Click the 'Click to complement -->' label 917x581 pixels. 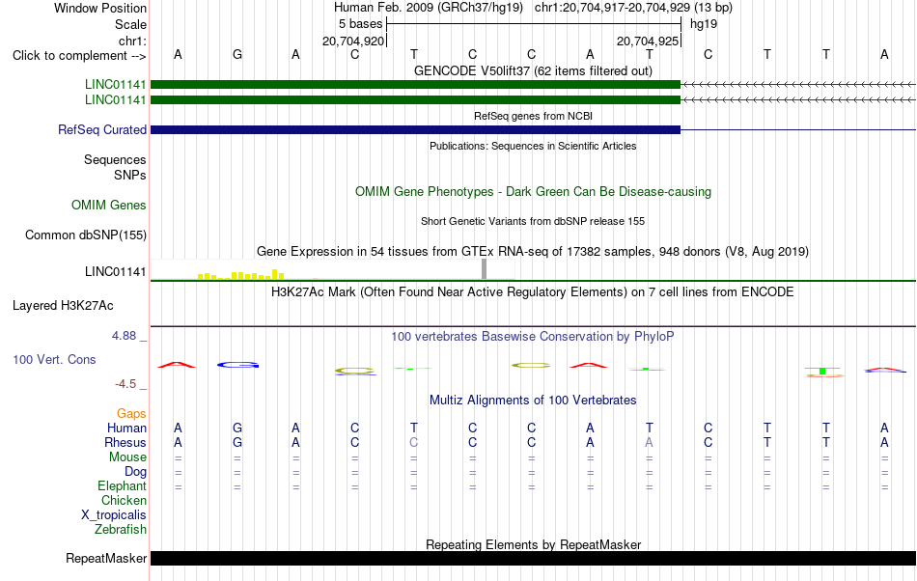pyautogui.click(x=79, y=56)
